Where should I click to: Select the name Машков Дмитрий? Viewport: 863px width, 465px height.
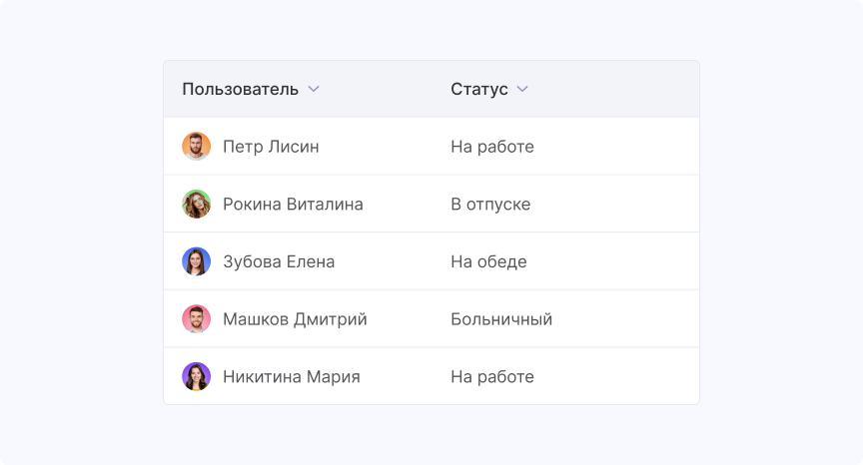click(x=295, y=319)
